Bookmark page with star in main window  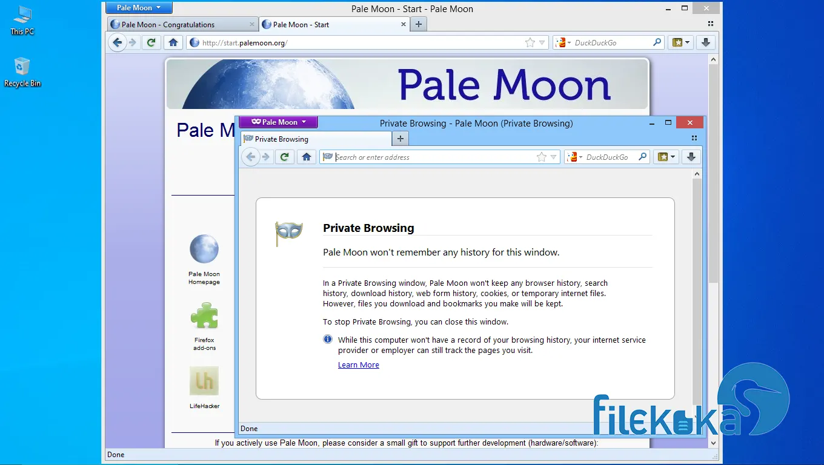pos(530,42)
